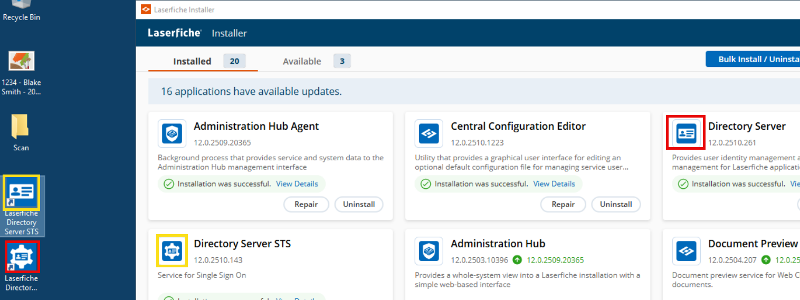
Task: Click the Available count badge 3
Action: (342, 61)
